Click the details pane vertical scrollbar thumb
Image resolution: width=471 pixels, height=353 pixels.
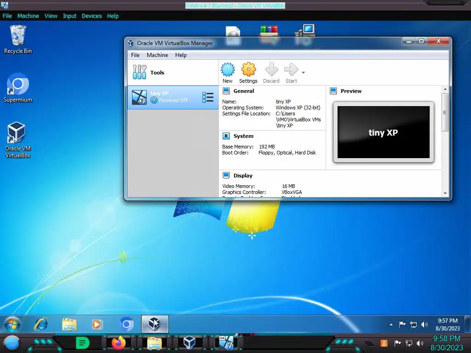point(445,112)
